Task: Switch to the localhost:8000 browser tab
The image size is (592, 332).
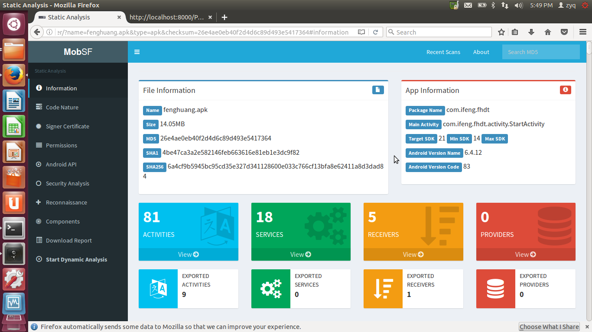Action: [167, 17]
